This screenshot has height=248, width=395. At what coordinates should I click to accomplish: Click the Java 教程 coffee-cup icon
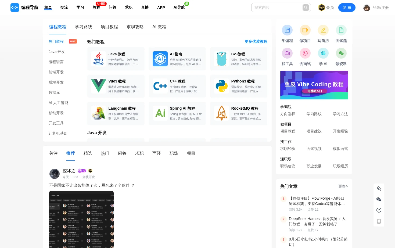(x=99, y=59)
